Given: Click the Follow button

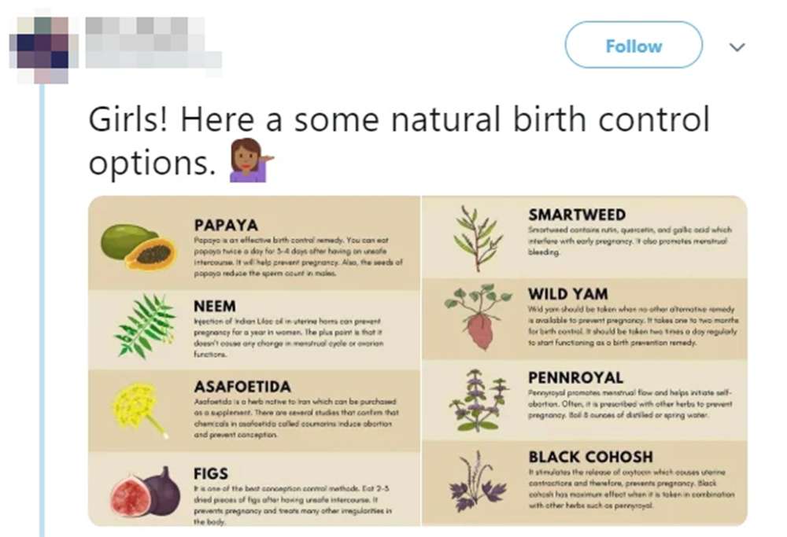Looking at the screenshot, I should (x=633, y=46).
